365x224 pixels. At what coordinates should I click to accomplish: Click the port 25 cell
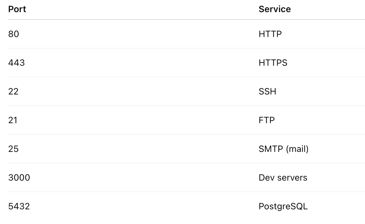[x=13, y=149]
